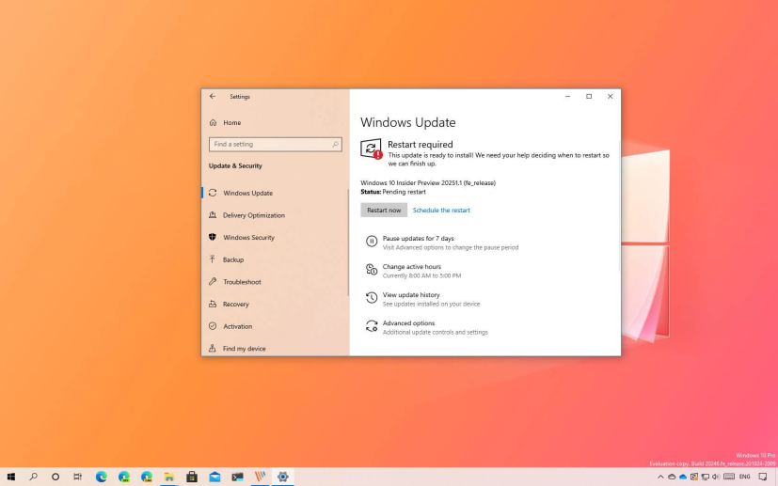Launch Edge Dev from the taskbar
Screen dimensions: 778x486
pos(124,478)
